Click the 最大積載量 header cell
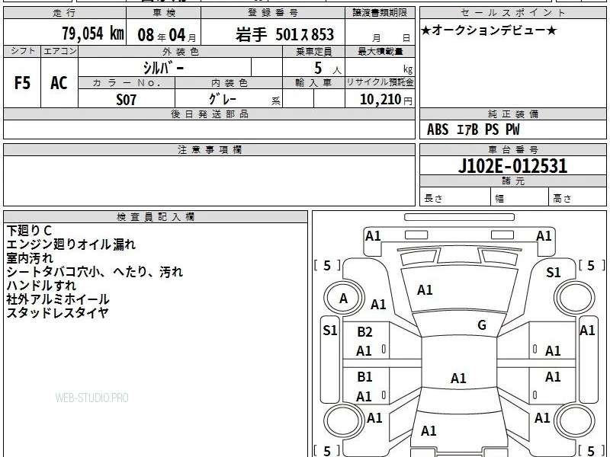610x457 pixels. pos(380,51)
